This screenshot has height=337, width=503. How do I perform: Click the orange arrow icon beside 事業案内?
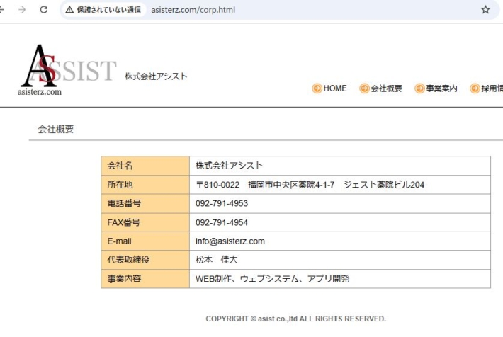[419, 88]
